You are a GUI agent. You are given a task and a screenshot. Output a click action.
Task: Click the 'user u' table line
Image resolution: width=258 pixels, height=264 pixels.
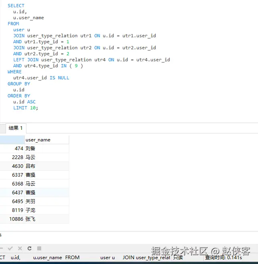tap(22, 30)
